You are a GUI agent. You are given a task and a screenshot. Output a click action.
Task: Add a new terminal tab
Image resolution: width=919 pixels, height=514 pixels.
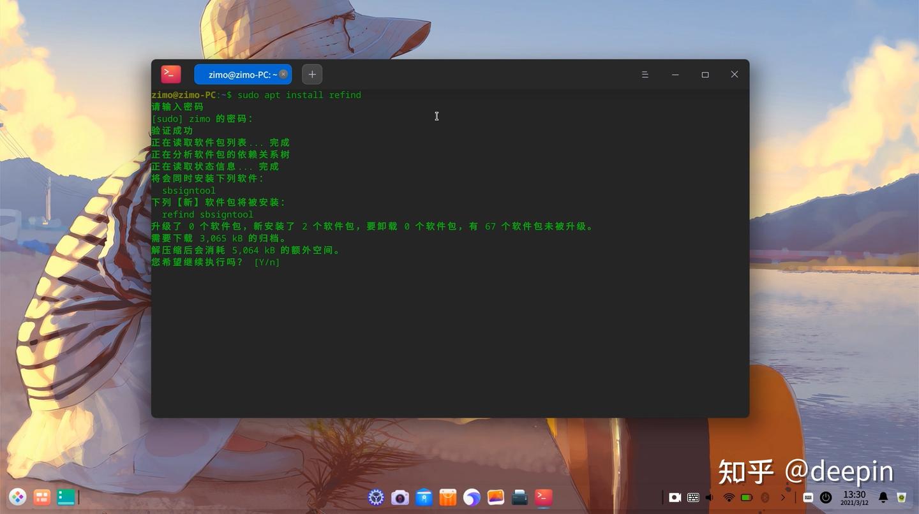(x=312, y=75)
